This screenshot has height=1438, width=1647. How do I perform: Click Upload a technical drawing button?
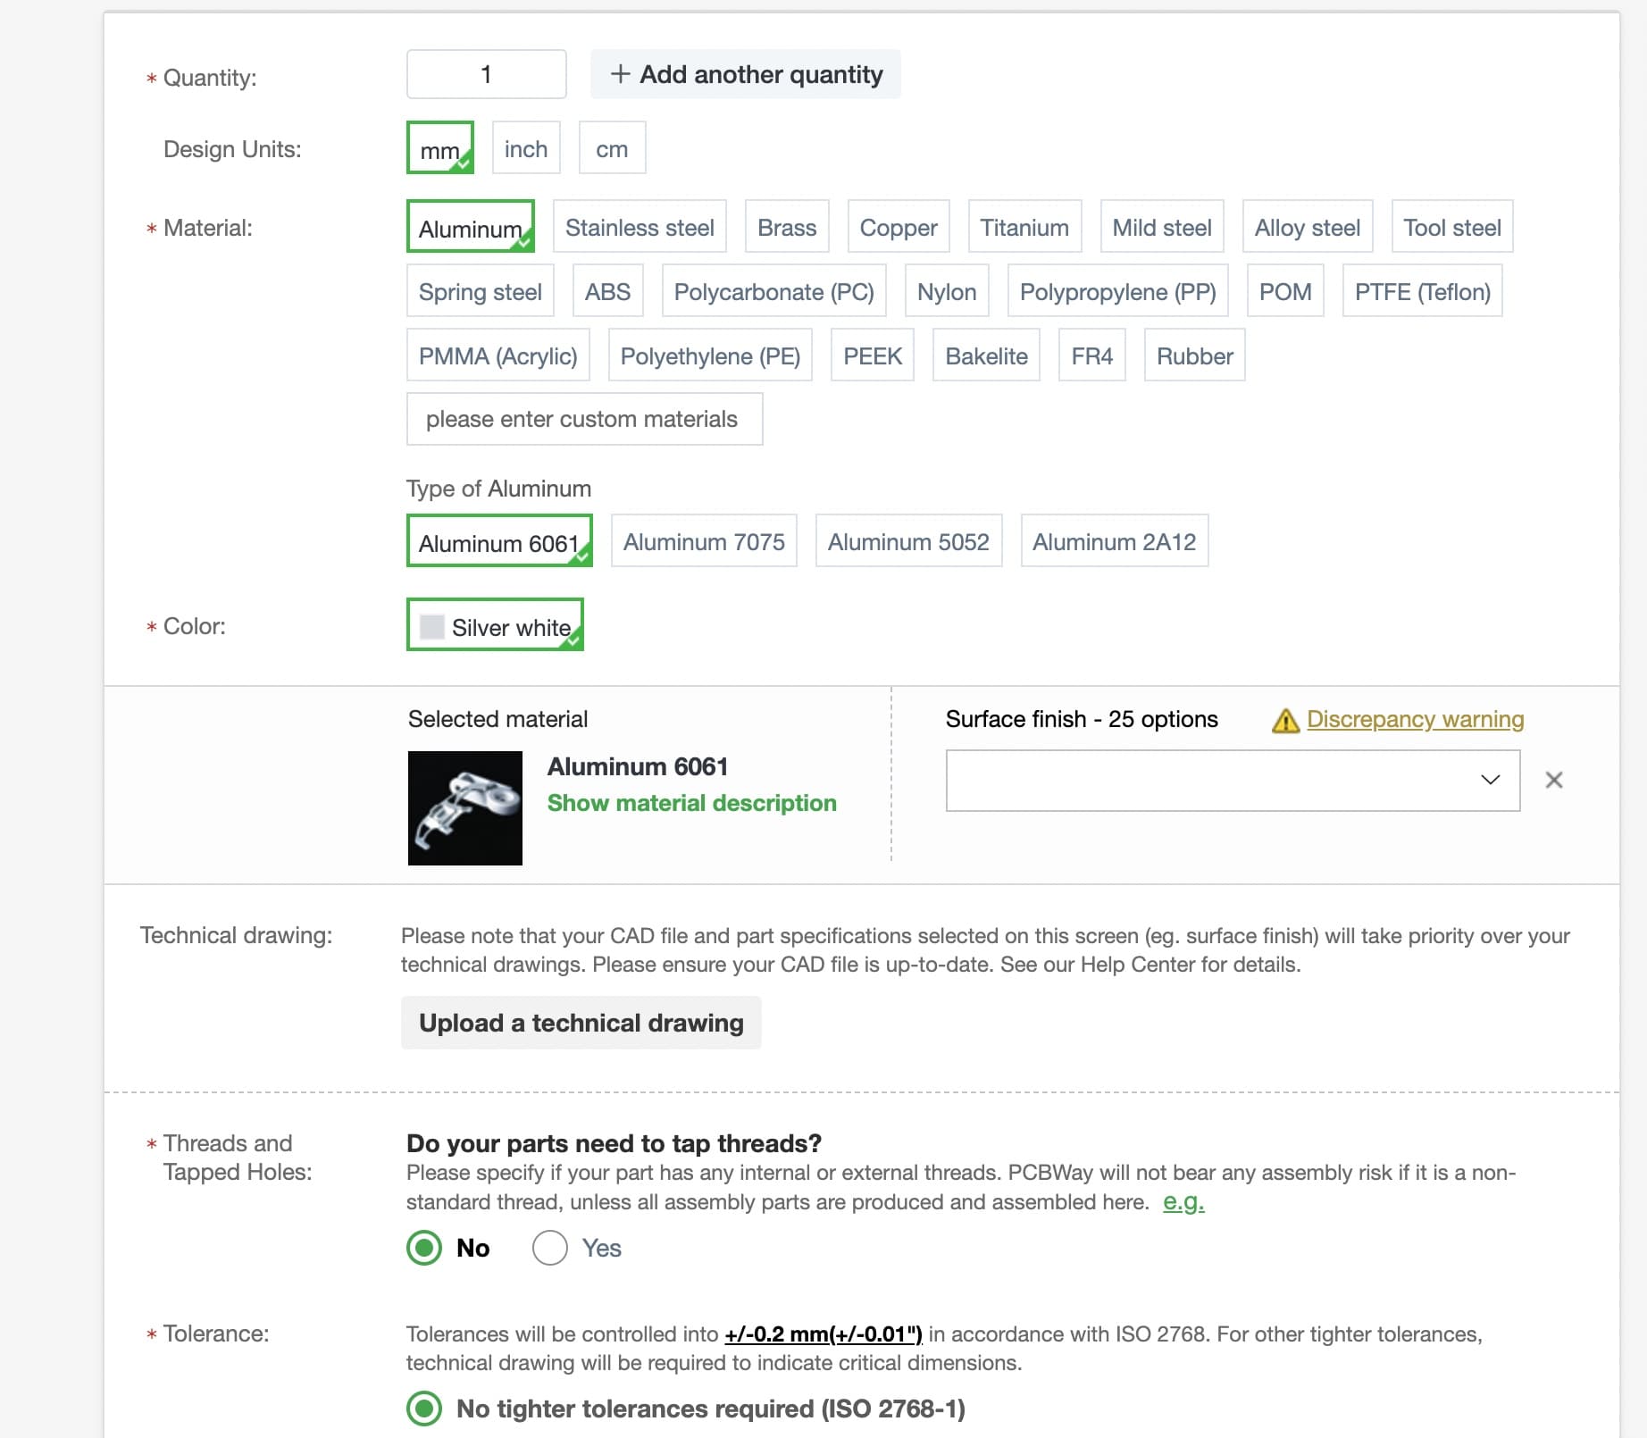coord(581,1023)
